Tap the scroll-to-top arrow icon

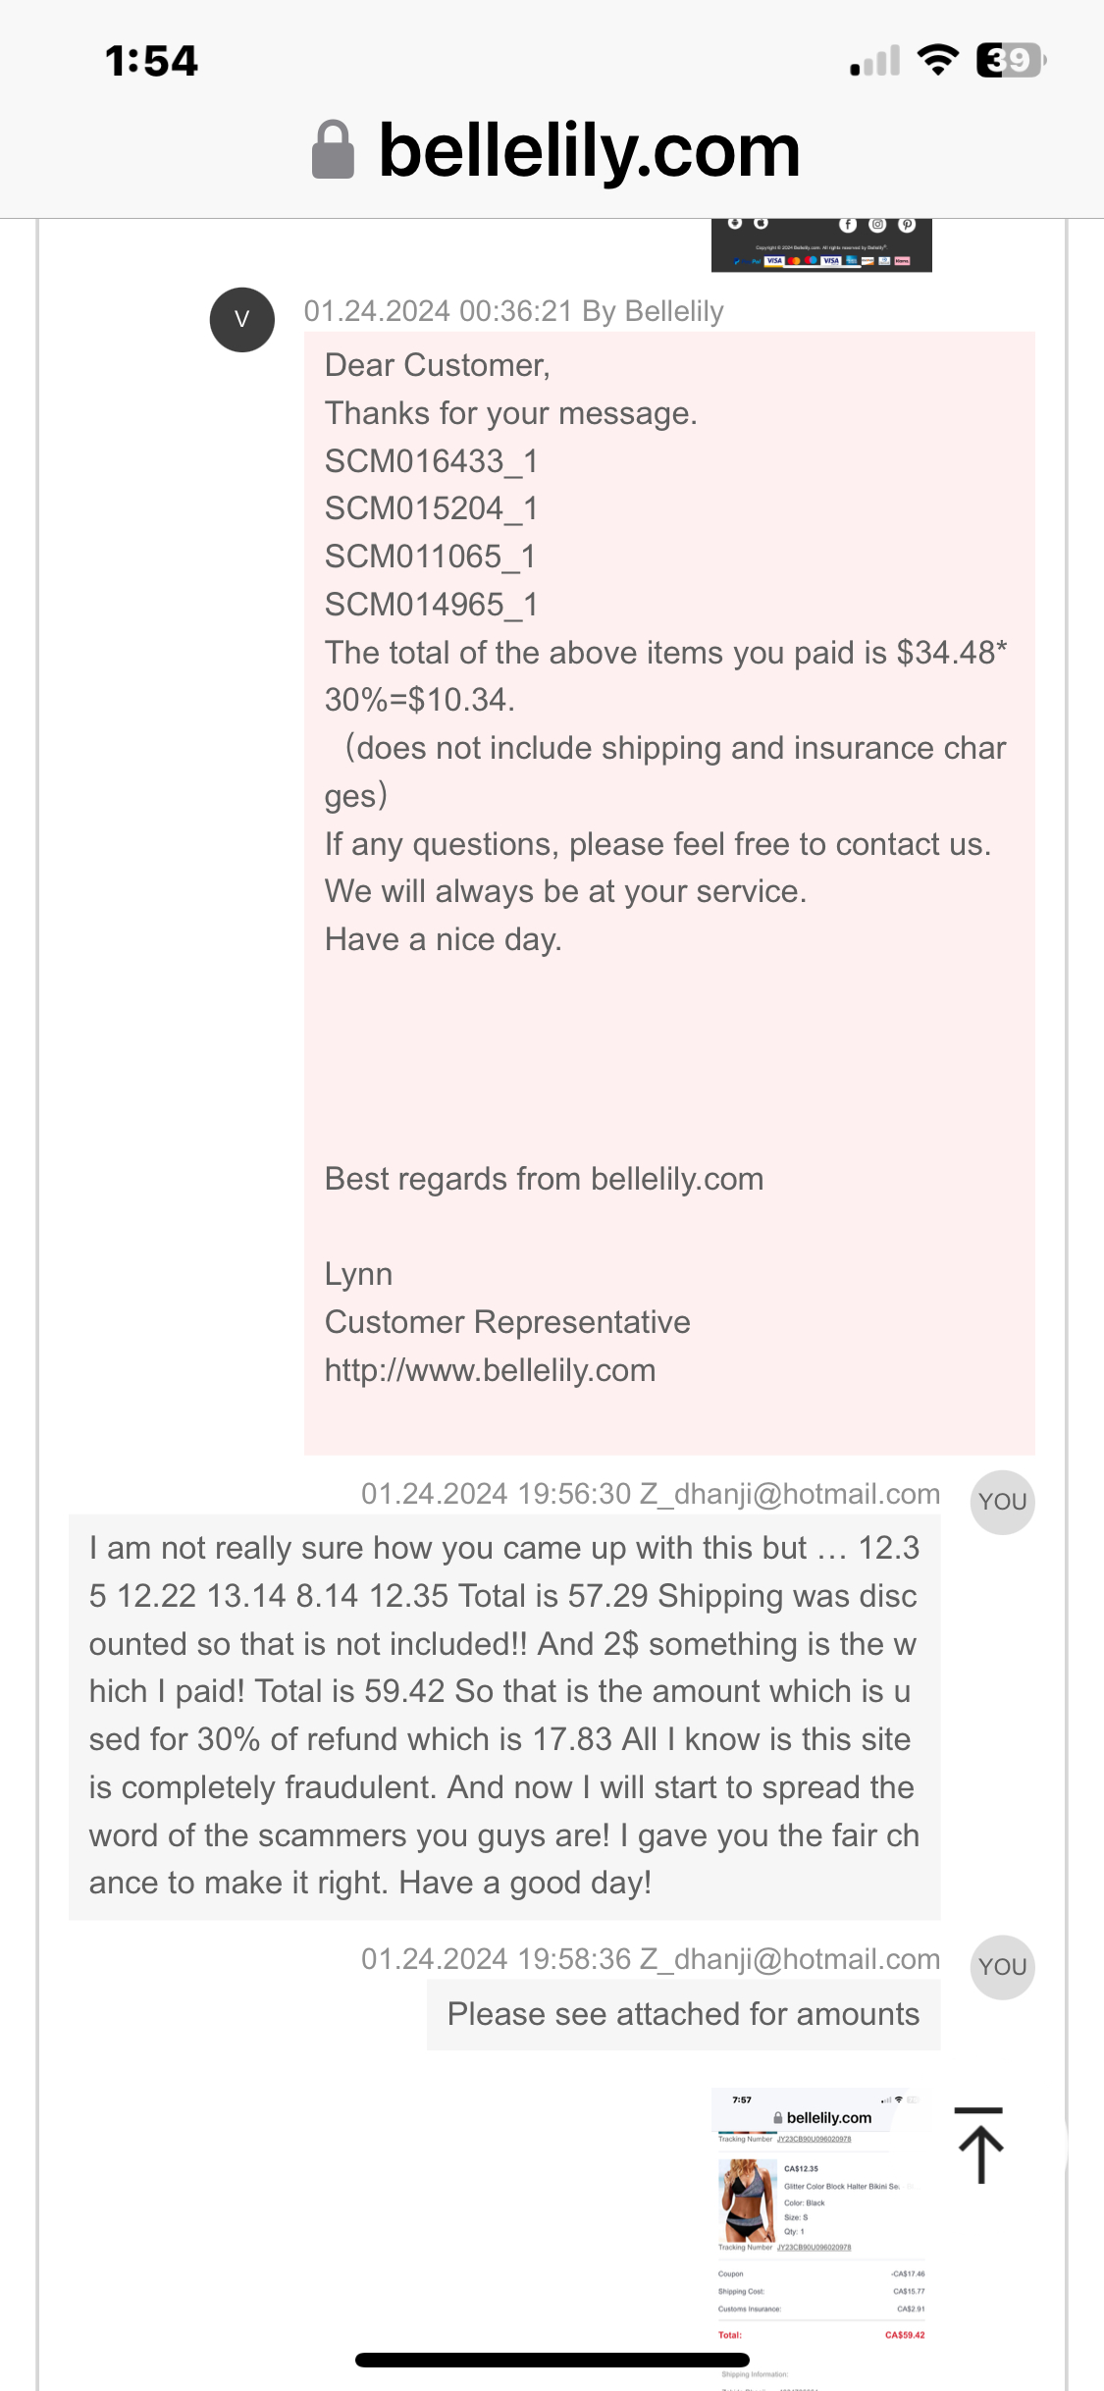979,2146
